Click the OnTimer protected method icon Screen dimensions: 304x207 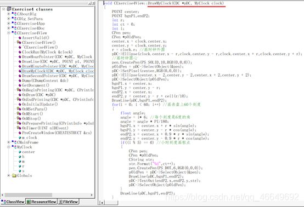click(x=19, y=128)
